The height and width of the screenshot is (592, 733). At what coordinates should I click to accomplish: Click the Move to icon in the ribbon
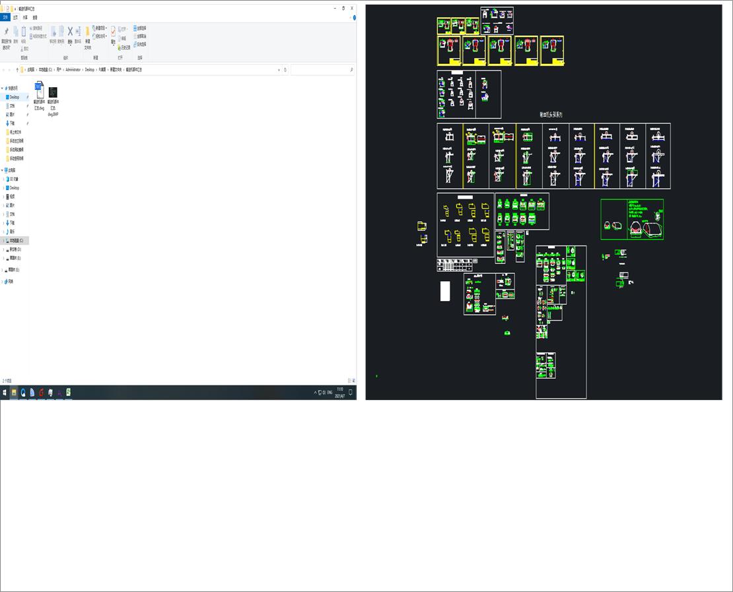(x=53, y=31)
